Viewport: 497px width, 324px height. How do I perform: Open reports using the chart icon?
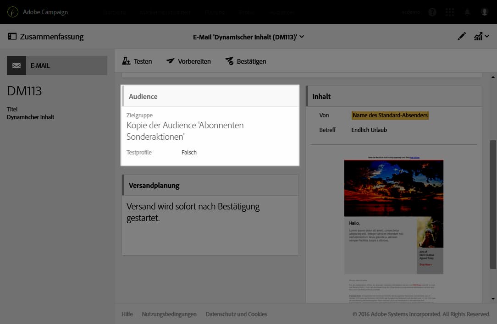click(478, 36)
